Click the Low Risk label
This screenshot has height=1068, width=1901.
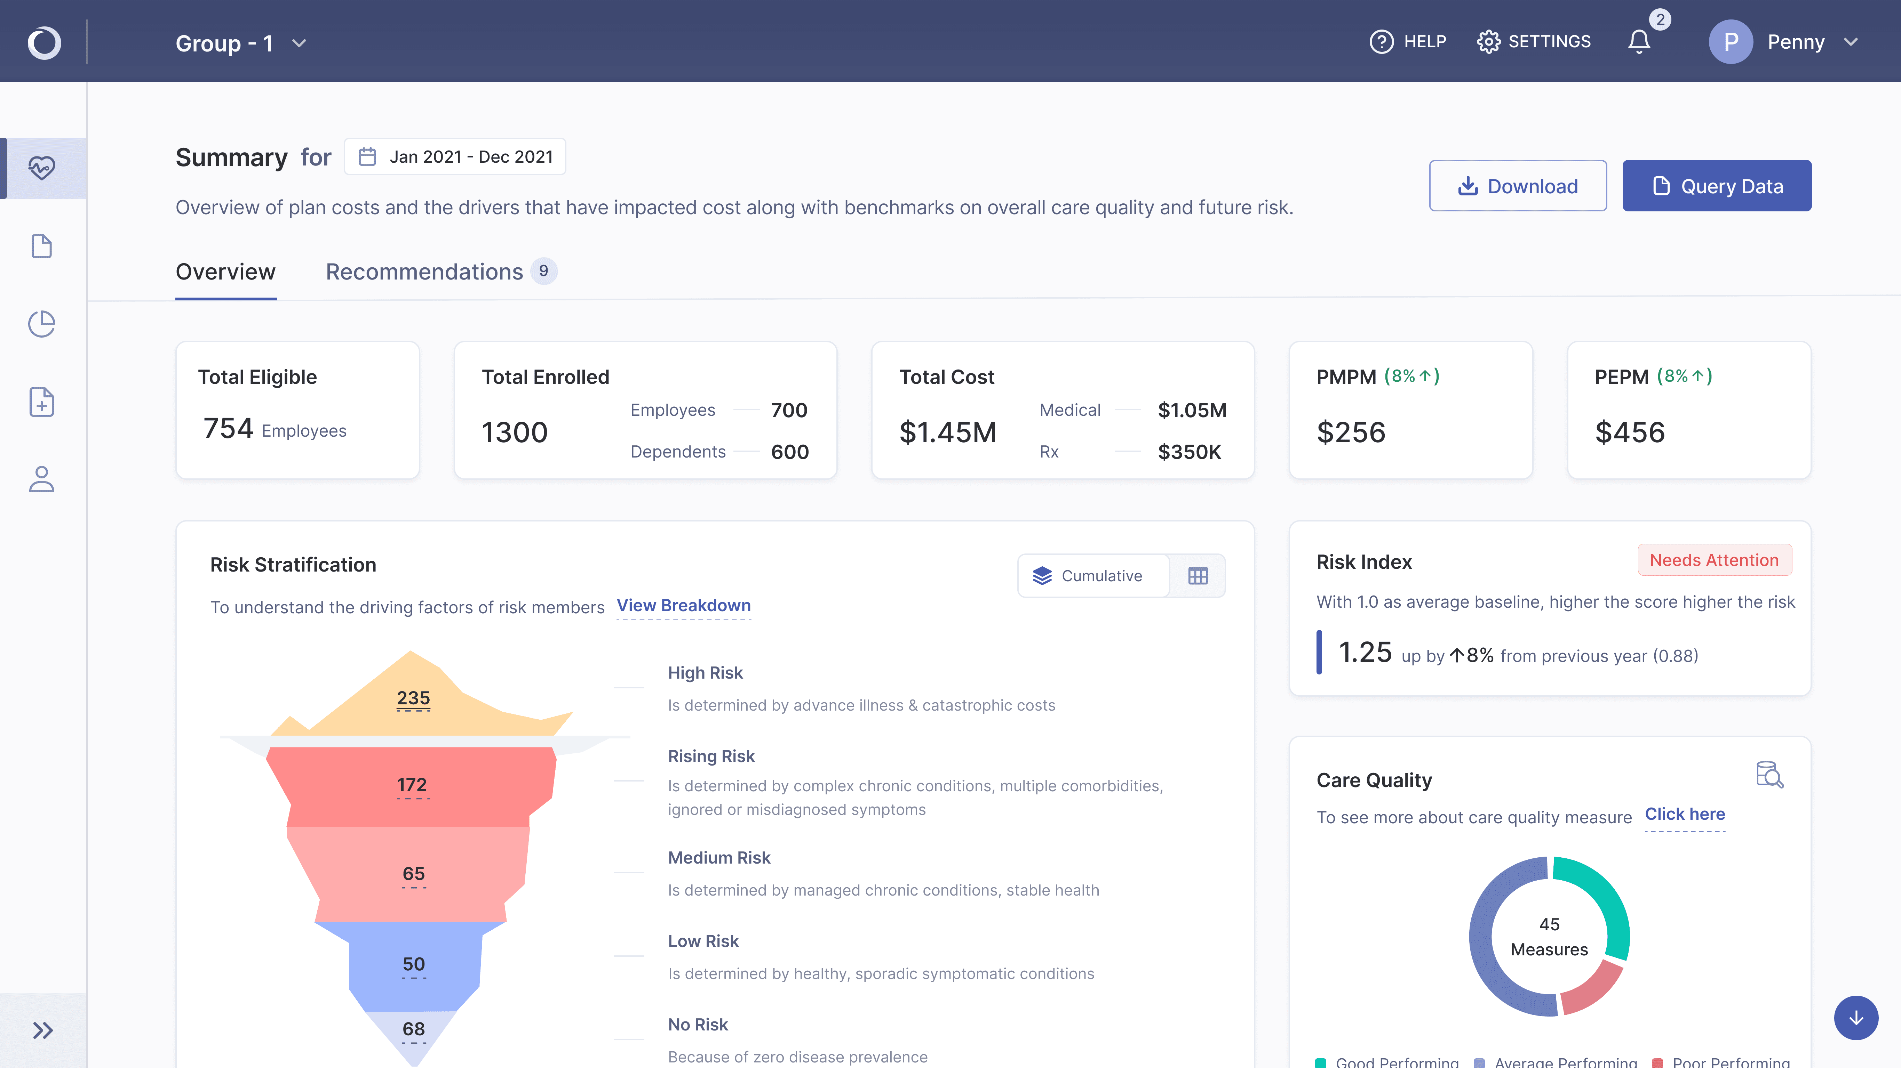tap(702, 941)
